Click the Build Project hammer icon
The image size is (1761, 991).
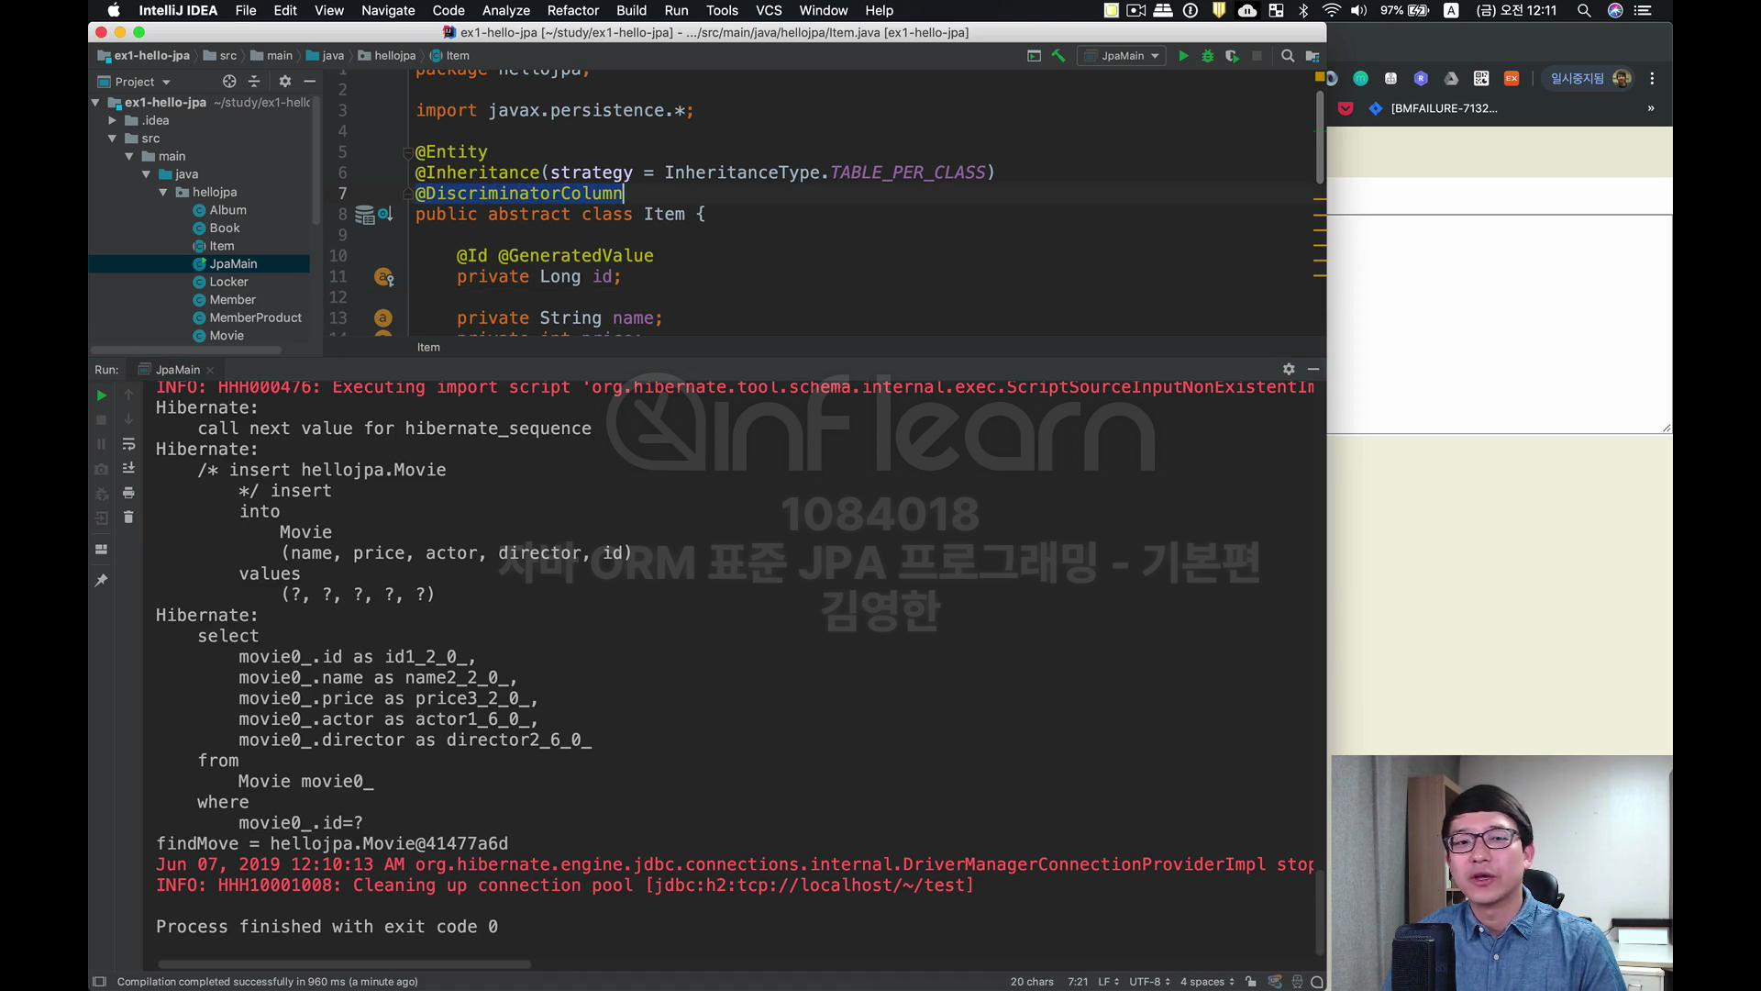coord(1058,56)
